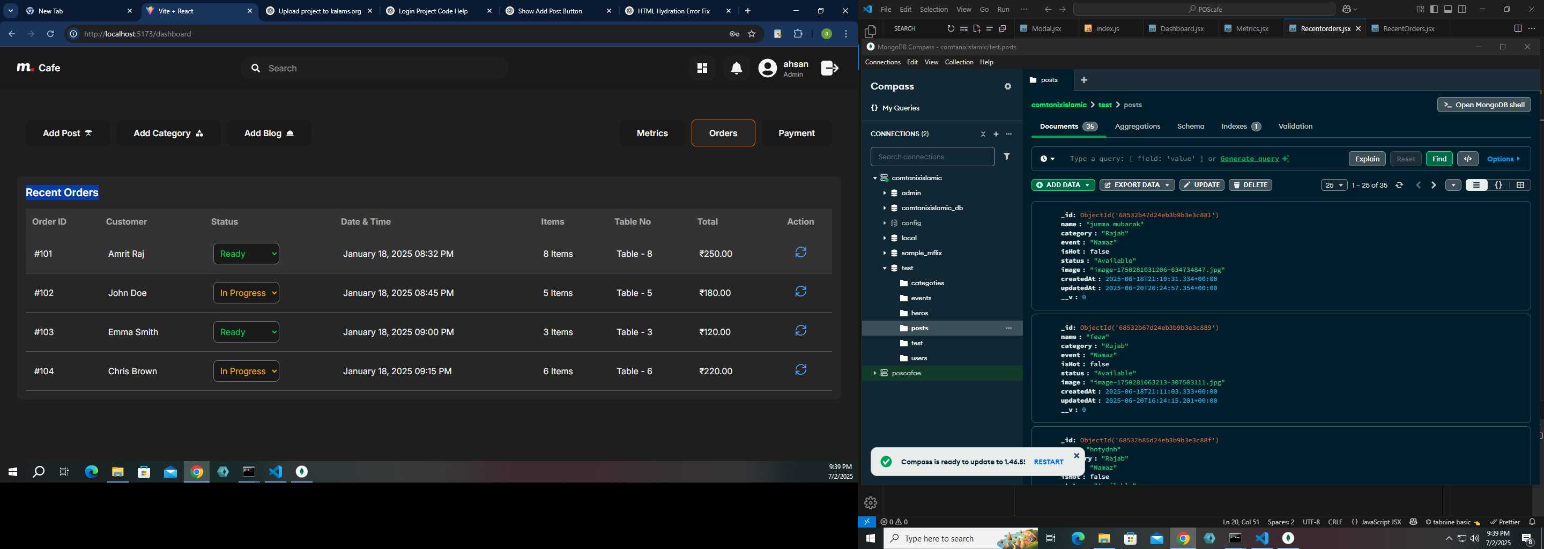Open status dropdown for Chris Brown's order

pos(247,371)
